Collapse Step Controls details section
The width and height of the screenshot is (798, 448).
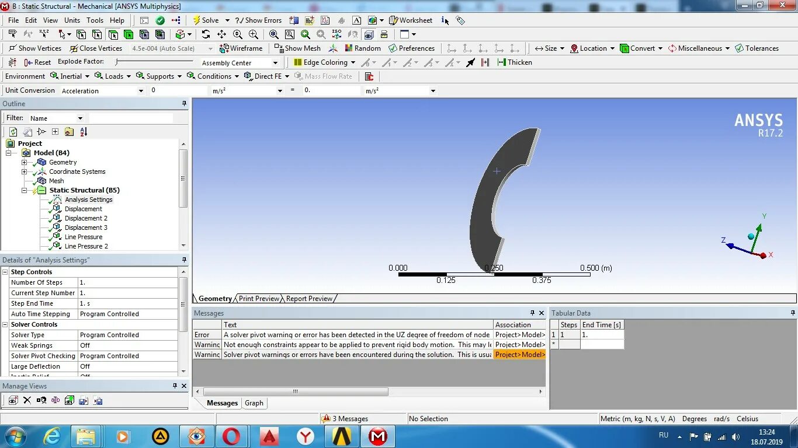[5, 272]
